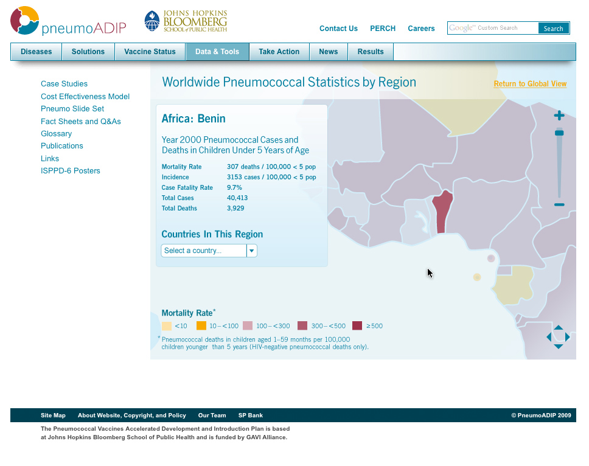This screenshot has width=589, height=466.
Task: Click the map zoom in plus icon
Action: click(559, 116)
